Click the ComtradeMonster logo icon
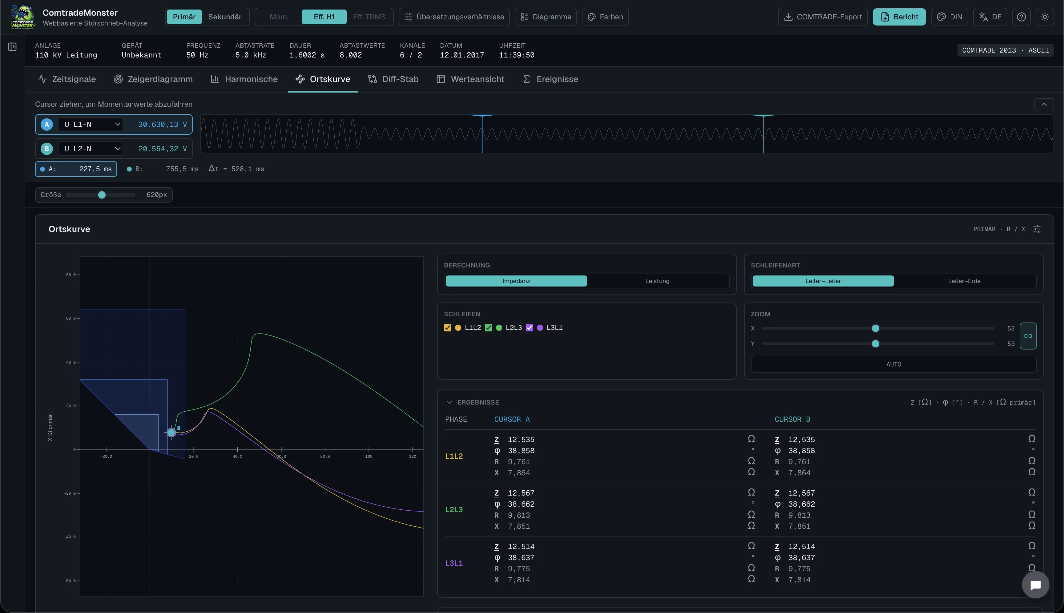 23,17
